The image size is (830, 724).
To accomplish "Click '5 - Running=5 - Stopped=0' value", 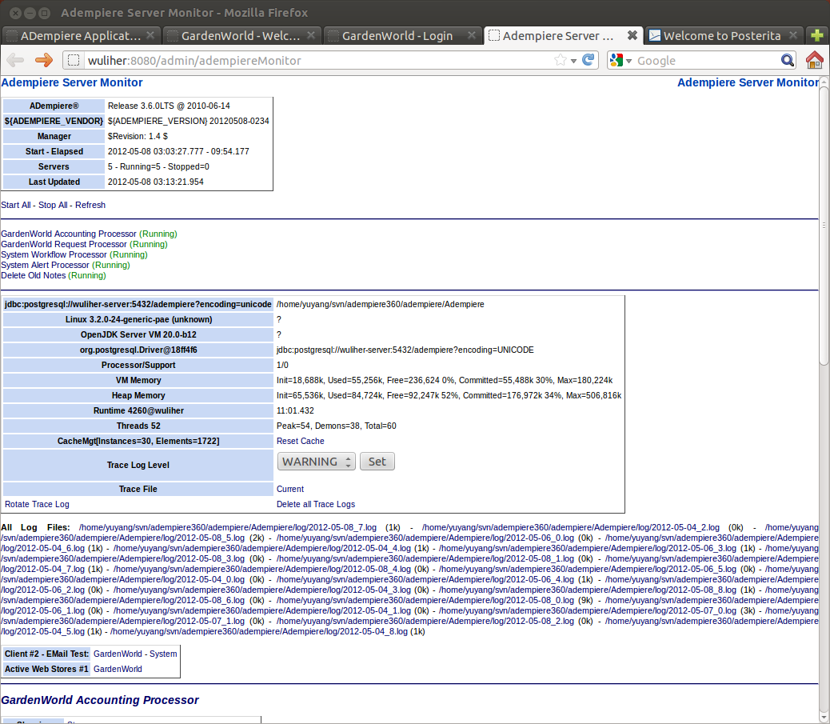I will (x=158, y=166).
